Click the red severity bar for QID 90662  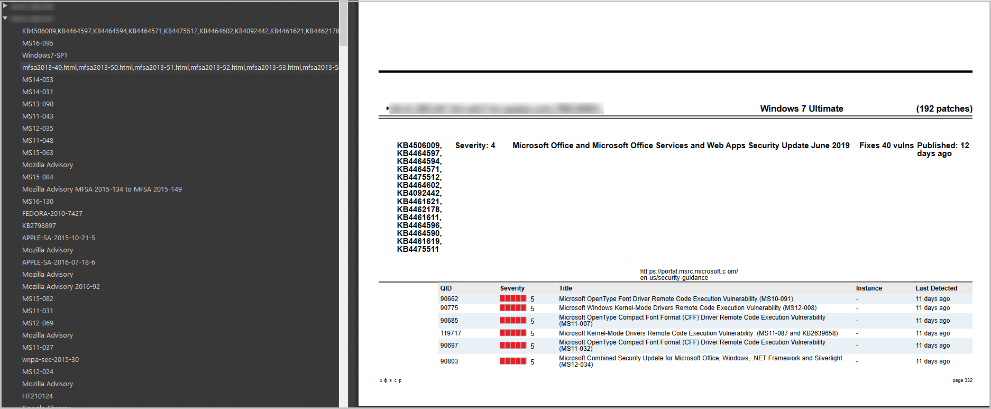513,299
